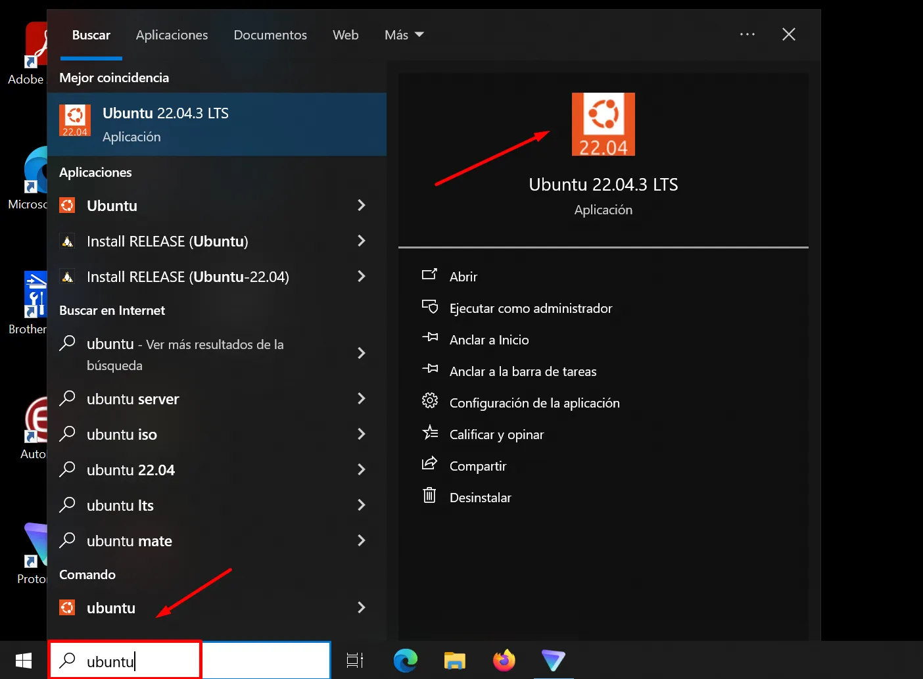Open Task View on the taskbar
Viewport: 923px width, 679px height.
click(x=355, y=660)
